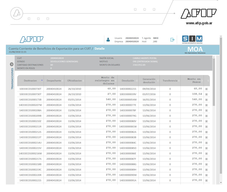Open the www.afip.gob.ar link
This screenshot has width=227, height=192.
coord(199,23)
